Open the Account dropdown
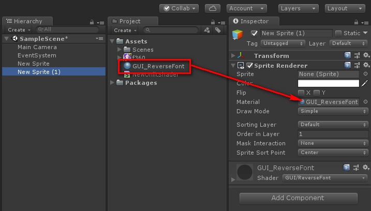Viewport: 371px width, 211px height. point(246,8)
